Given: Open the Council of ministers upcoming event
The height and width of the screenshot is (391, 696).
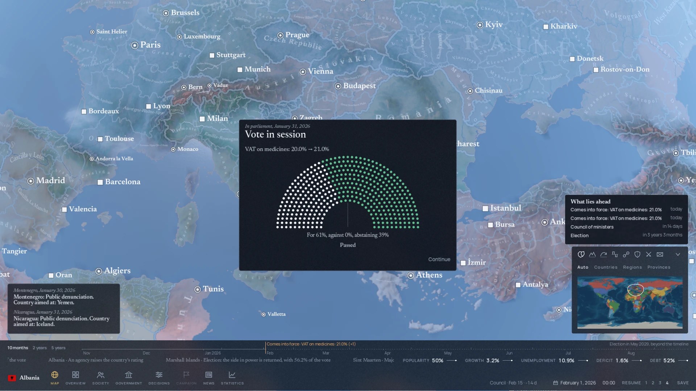Looking at the screenshot, I should click(626, 227).
